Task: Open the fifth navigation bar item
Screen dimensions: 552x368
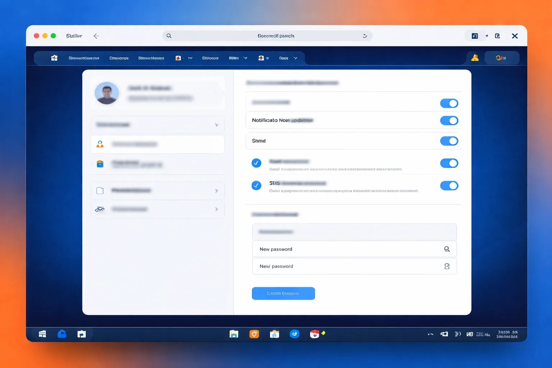Action: 210,58
